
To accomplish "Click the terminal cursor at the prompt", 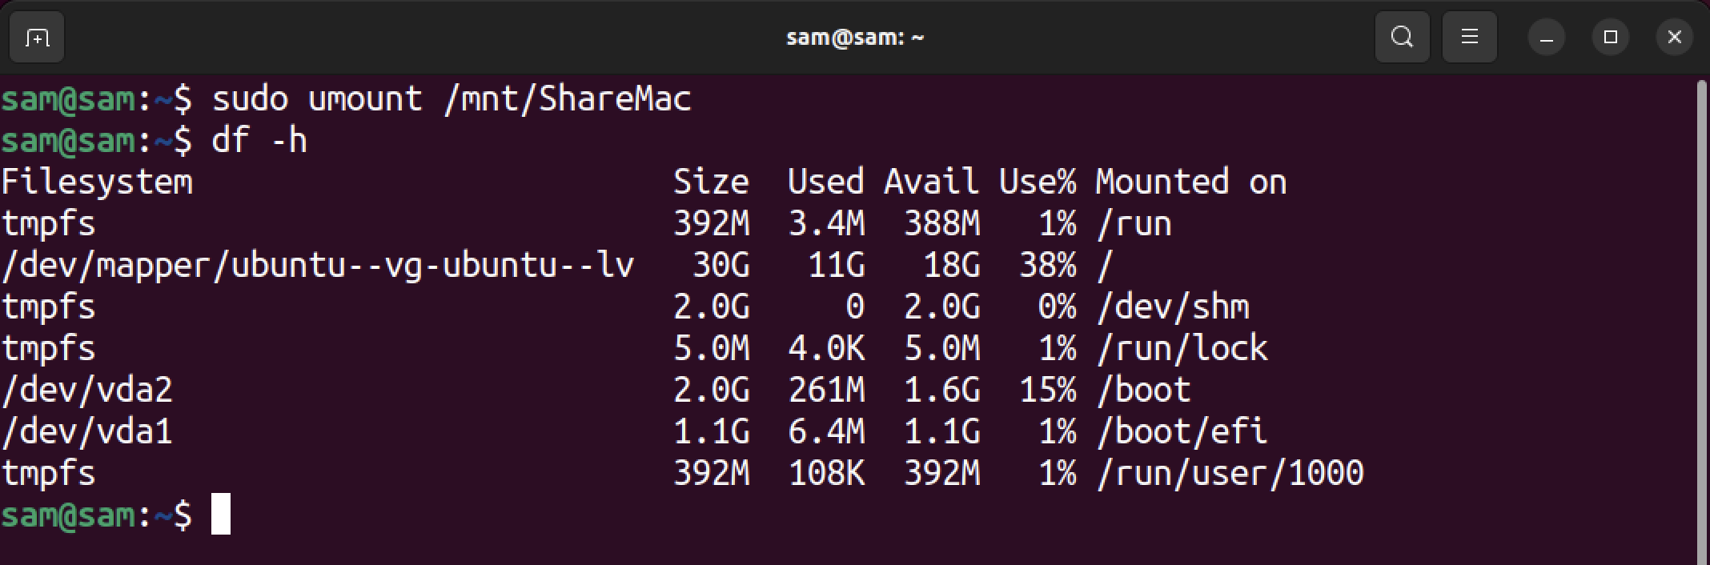I will [x=221, y=515].
